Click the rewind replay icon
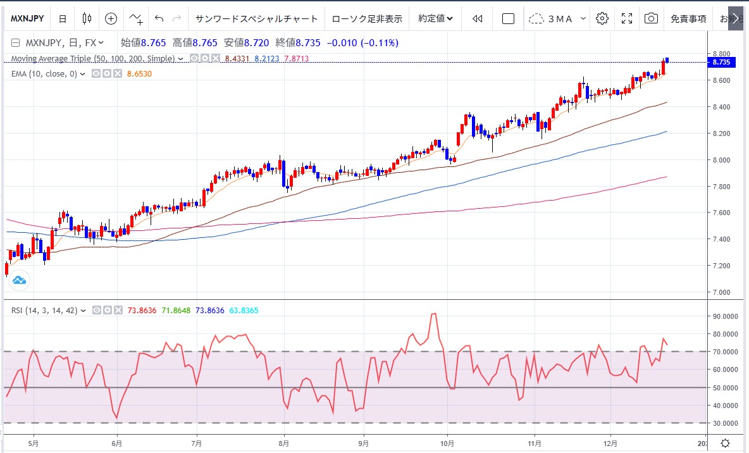Image resolution: width=749 pixels, height=453 pixels. tap(477, 18)
